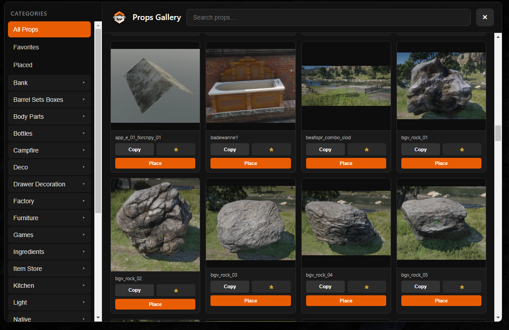Viewport: 509px width, 330px height.
Task: Favorite the app_e_01_forcnpy_01 prop with its star
Action: coord(176,149)
